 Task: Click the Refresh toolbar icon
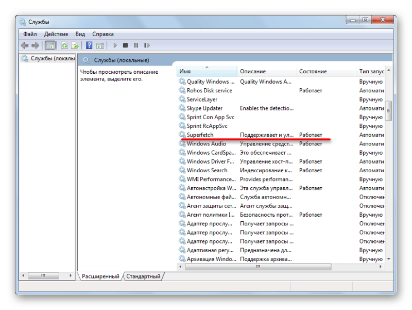tap(64, 45)
